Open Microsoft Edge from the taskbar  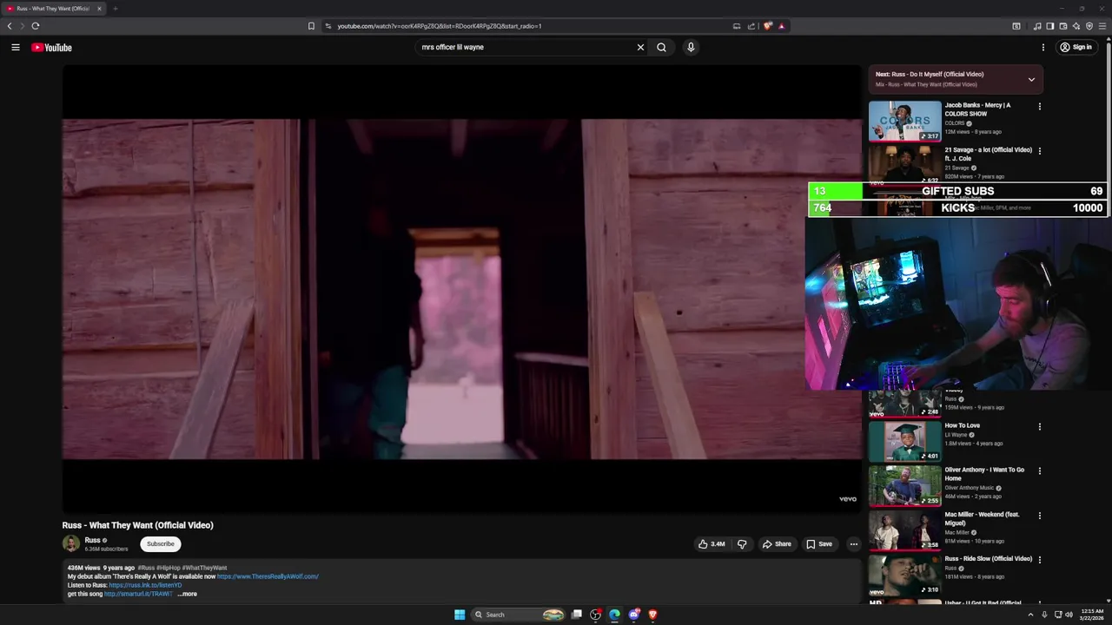point(614,615)
